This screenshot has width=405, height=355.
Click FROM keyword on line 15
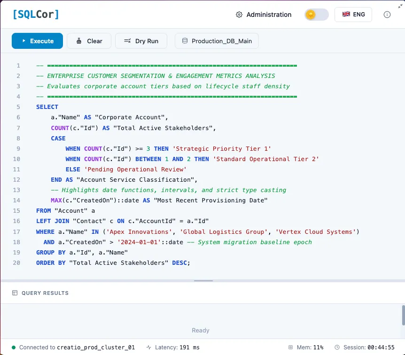coord(43,211)
